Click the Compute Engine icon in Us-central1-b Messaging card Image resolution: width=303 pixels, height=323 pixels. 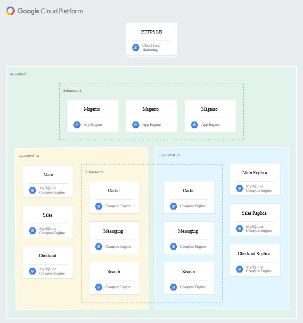click(x=173, y=246)
